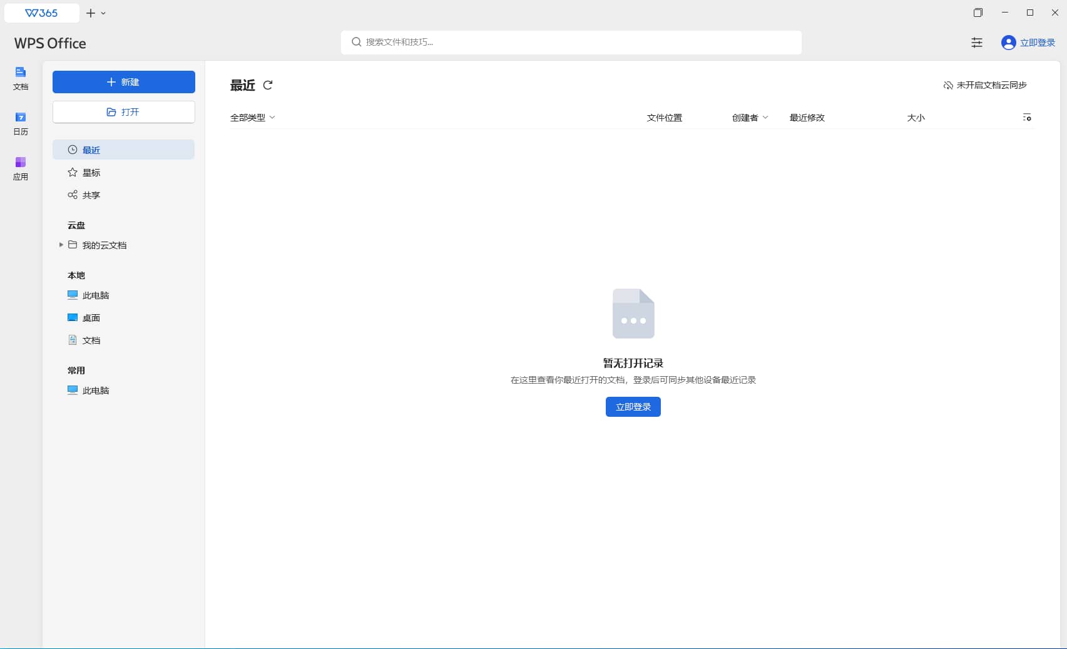Image resolution: width=1067 pixels, height=649 pixels.
Task: Open the global settings sliders icon
Action: (976, 43)
